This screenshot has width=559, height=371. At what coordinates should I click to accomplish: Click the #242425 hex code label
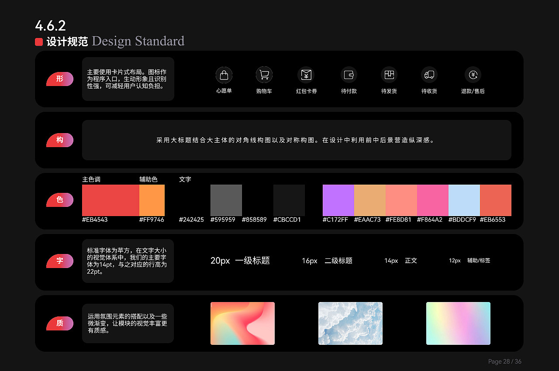point(191,220)
